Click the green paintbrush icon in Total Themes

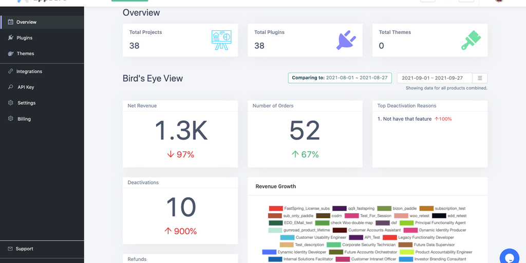coord(471,41)
